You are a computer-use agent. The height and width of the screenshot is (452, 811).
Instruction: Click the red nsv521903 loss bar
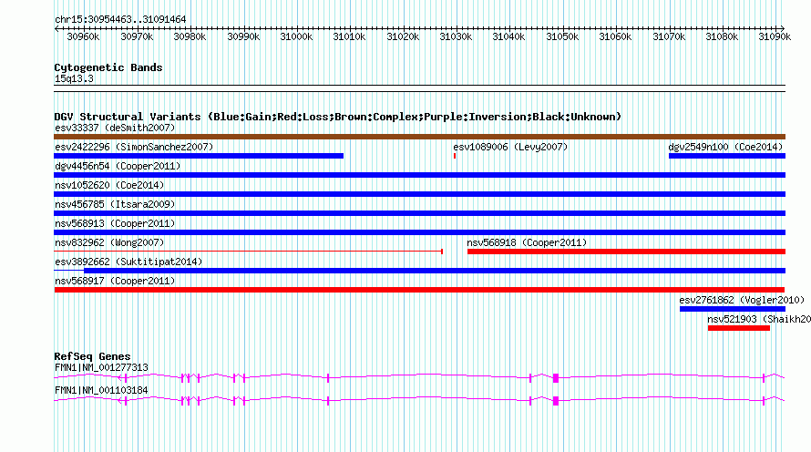739,328
